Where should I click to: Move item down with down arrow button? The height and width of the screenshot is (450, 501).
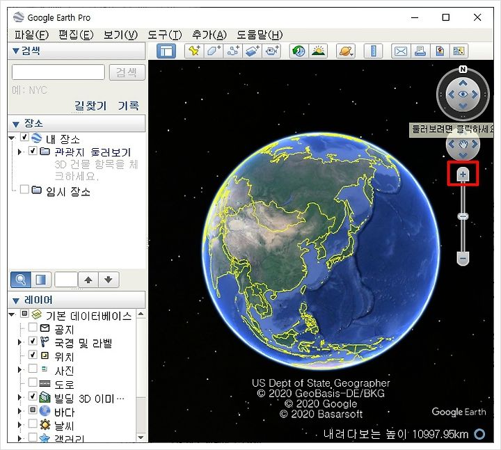coord(109,280)
